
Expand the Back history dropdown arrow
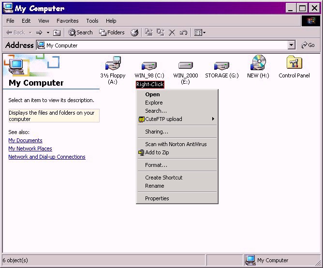(30, 32)
